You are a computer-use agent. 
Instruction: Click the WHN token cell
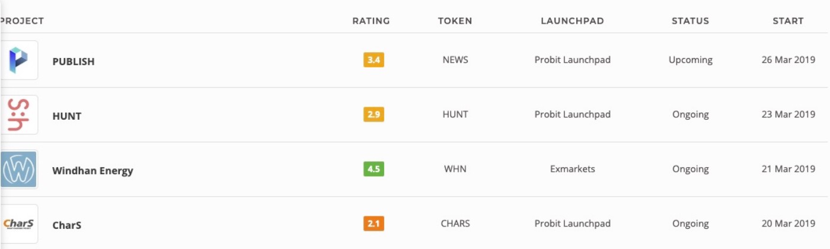(x=455, y=169)
